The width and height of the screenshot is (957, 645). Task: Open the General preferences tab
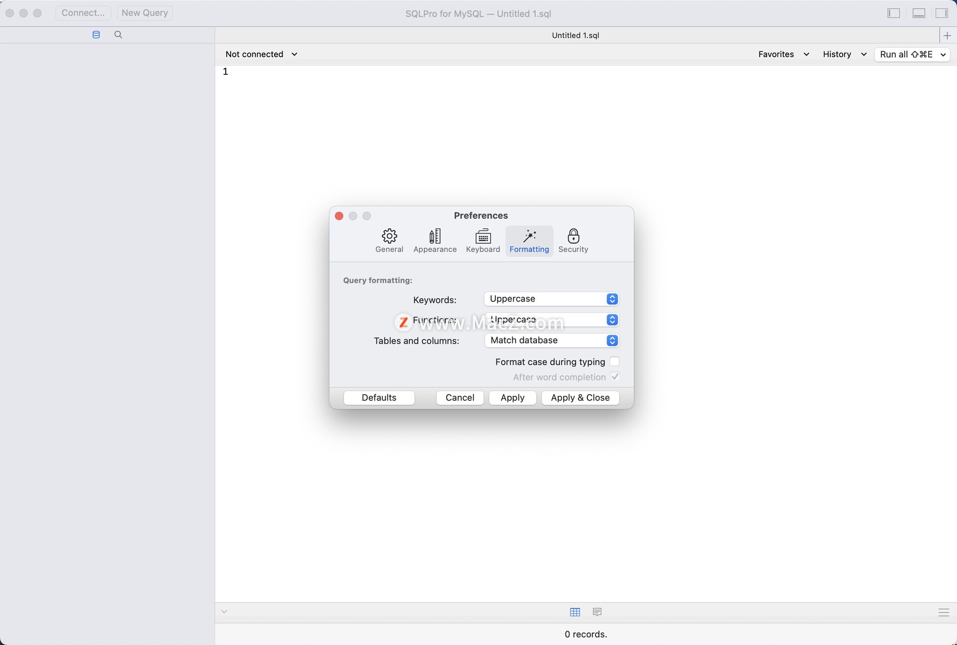pos(389,241)
